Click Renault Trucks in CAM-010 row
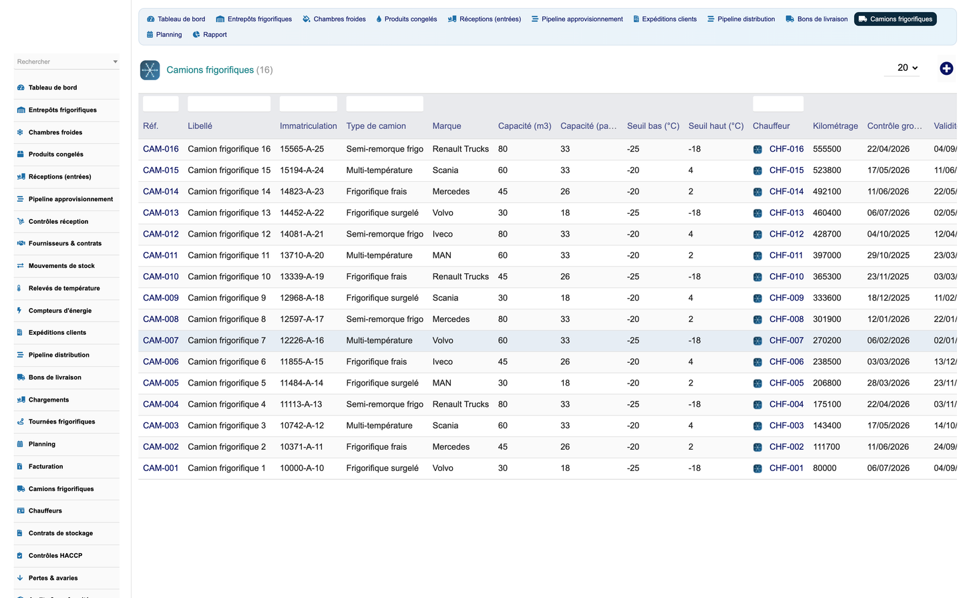Viewport: 965px width, 598px height. pyautogui.click(x=461, y=277)
